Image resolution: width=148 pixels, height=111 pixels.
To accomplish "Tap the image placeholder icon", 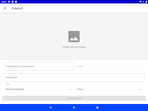I will pos(74,36).
